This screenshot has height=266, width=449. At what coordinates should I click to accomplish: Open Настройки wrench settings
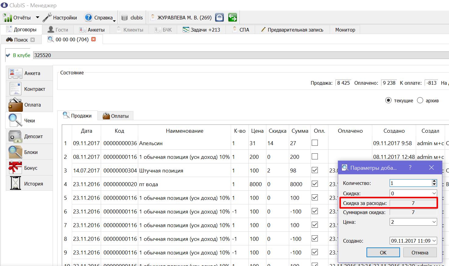47,18
